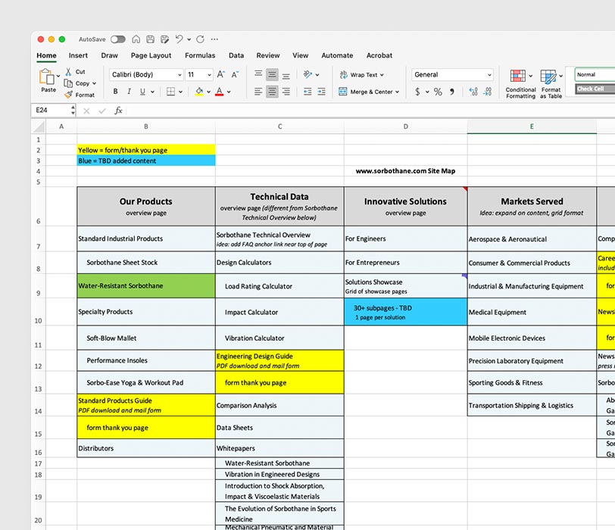Apply the yellow Fill Color bucket
This screenshot has width=615, height=530.
pyautogui.click(x=199, y=92)
